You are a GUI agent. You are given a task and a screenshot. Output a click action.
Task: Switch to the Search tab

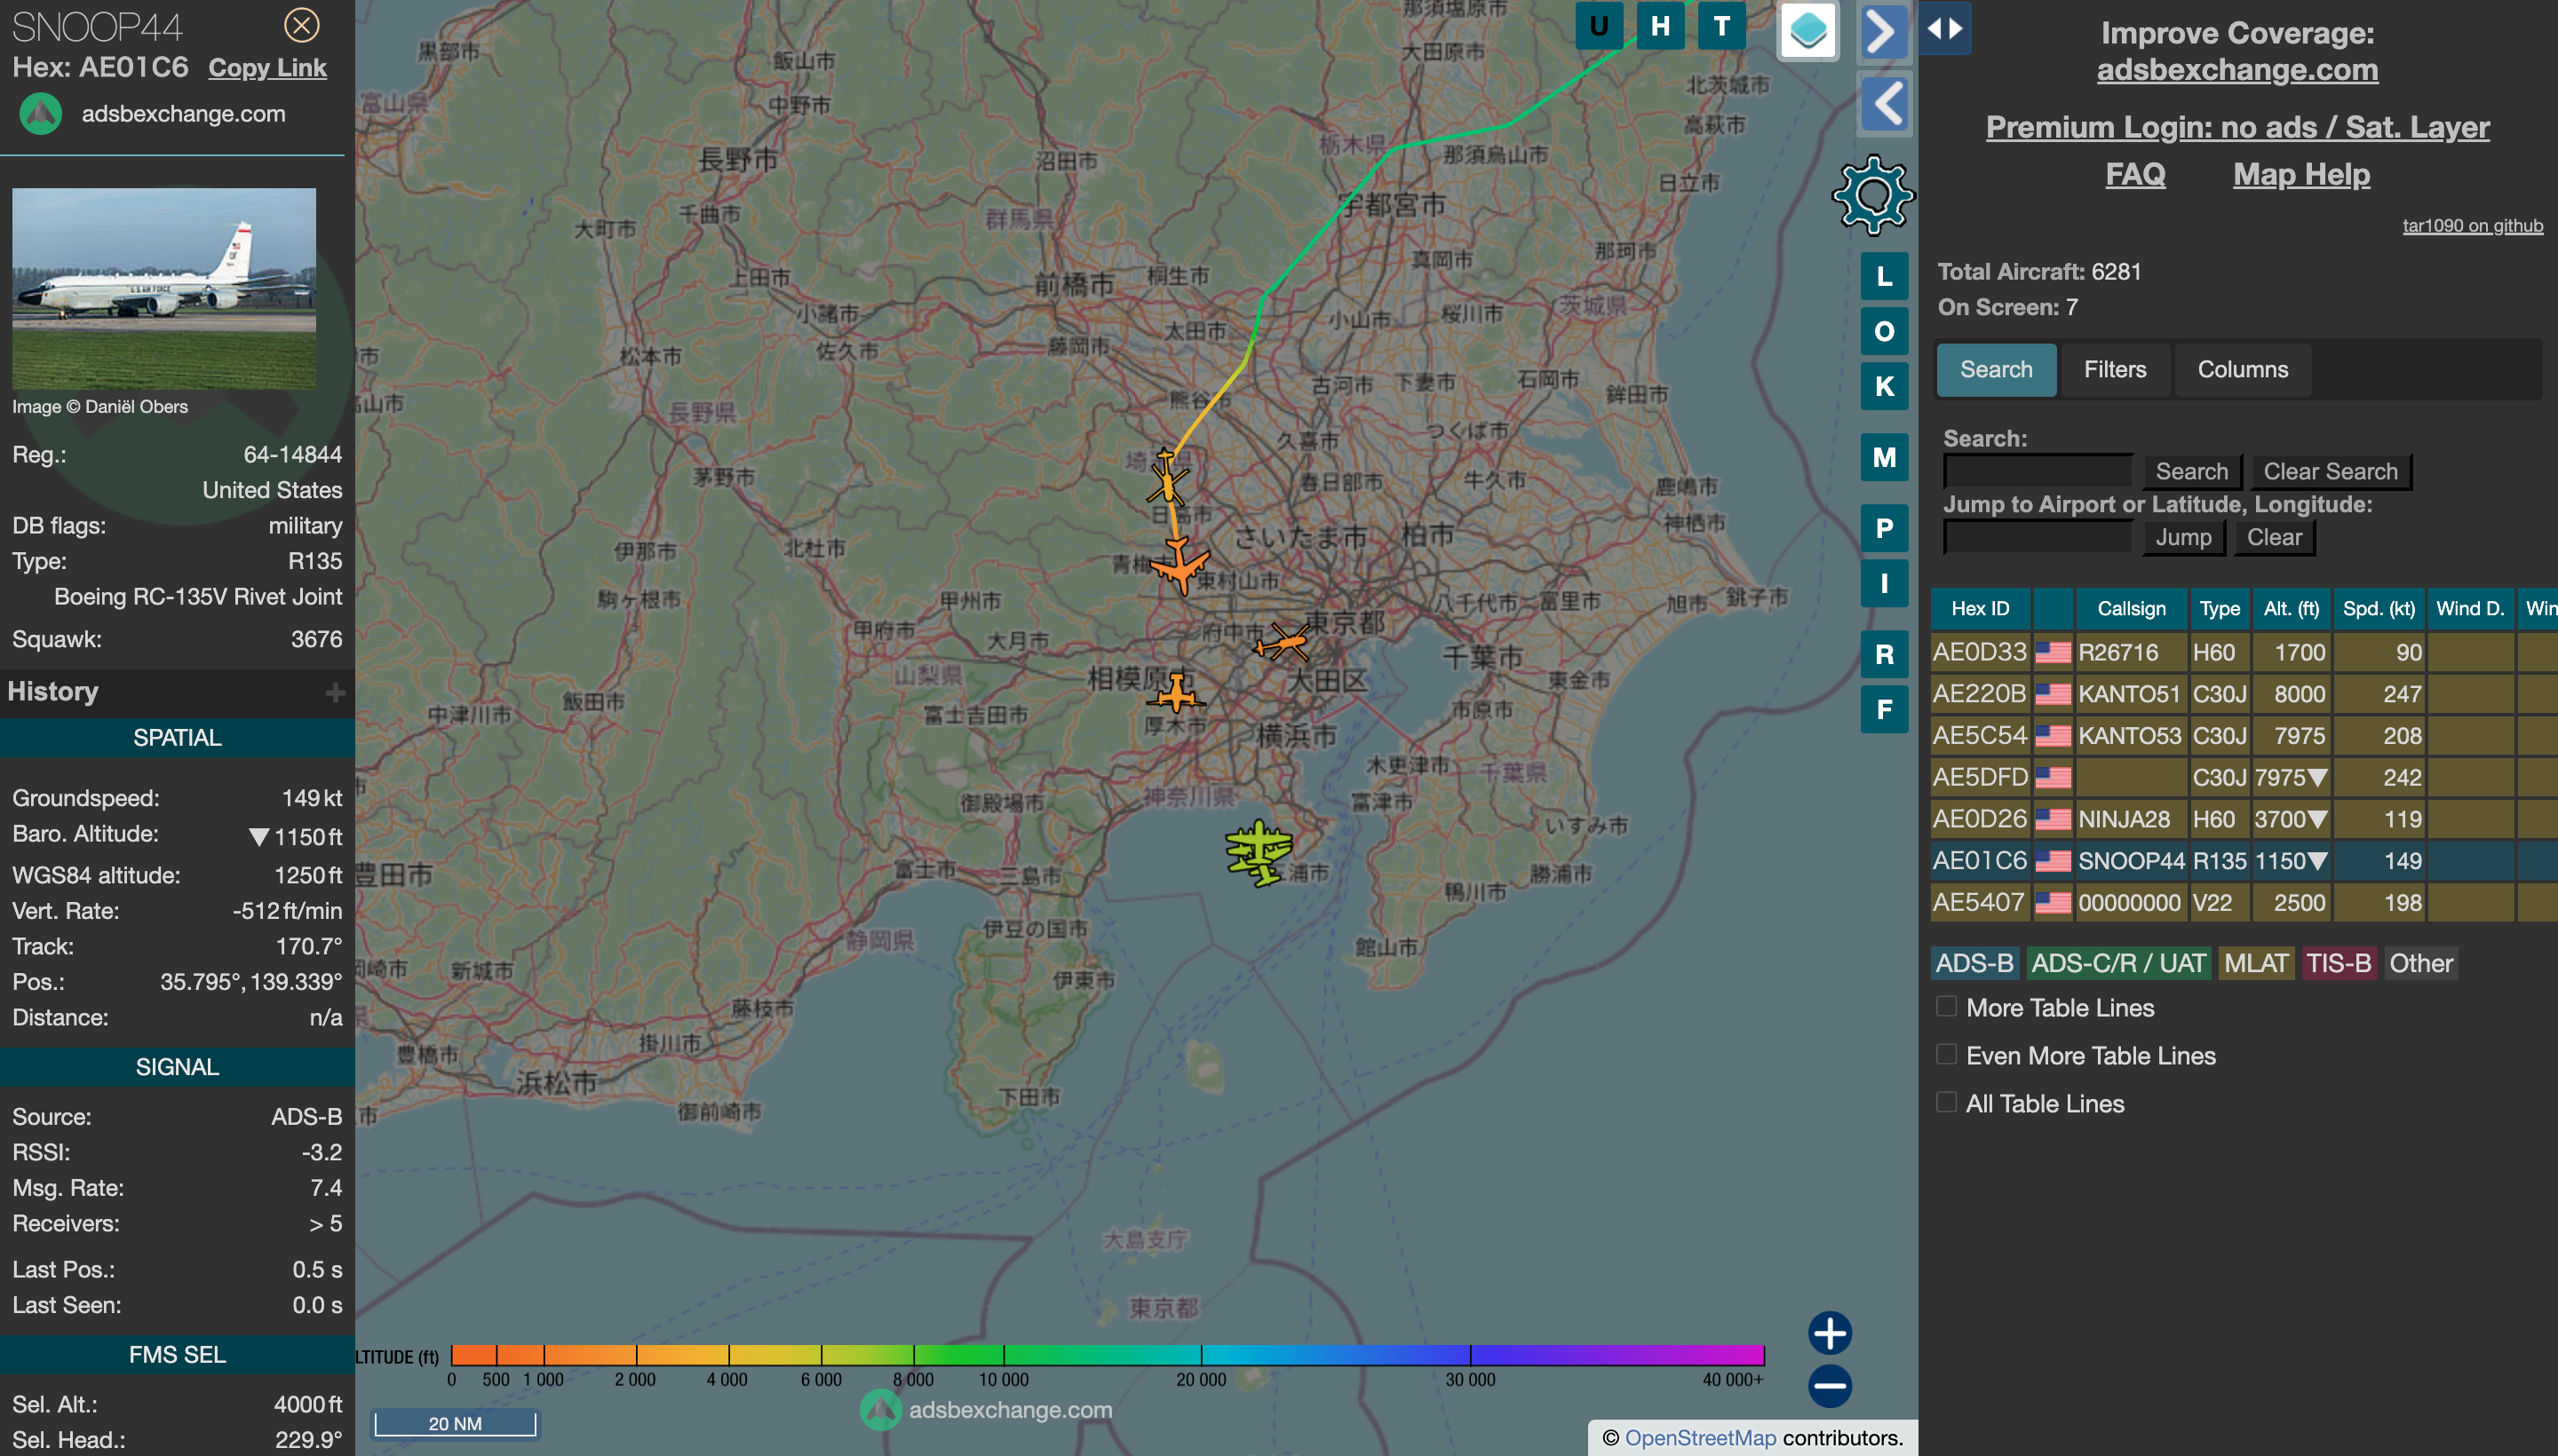tap(1996, 370)
